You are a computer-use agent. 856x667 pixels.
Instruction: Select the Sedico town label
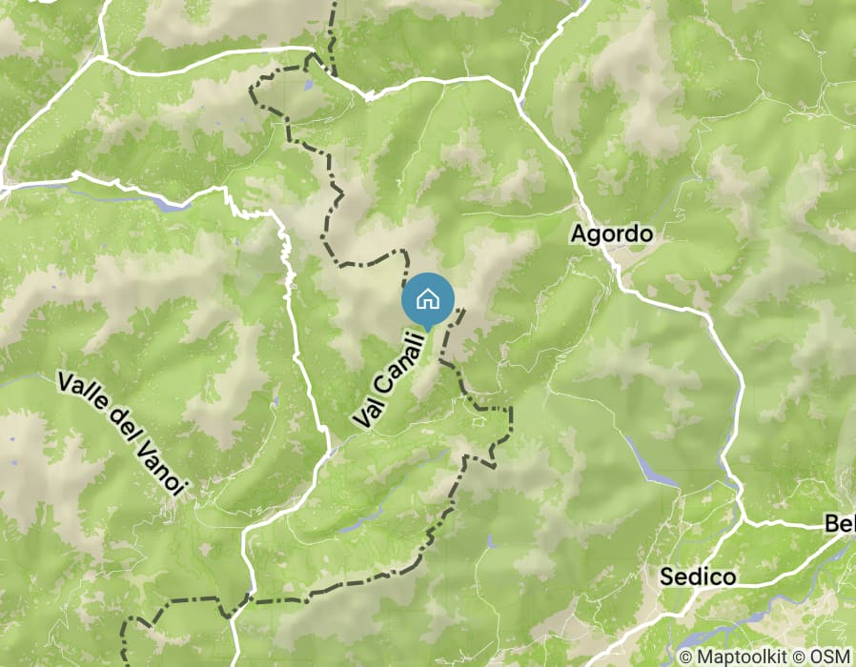click(x=698, y=576)
